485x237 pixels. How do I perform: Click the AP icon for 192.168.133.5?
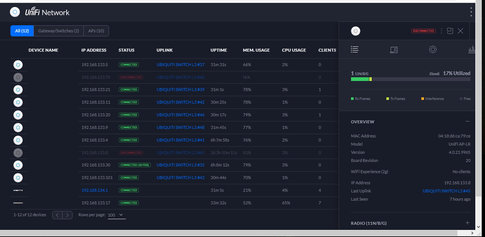[18, 65]
